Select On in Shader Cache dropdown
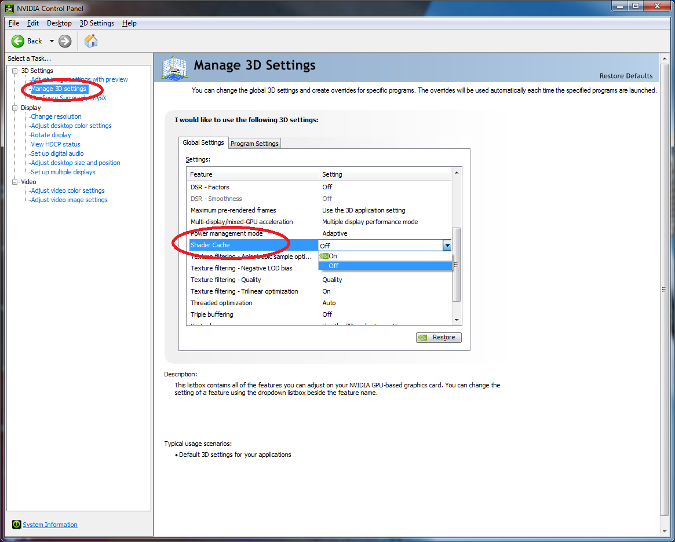Screen dimensions: 675x542 [333, 256]
